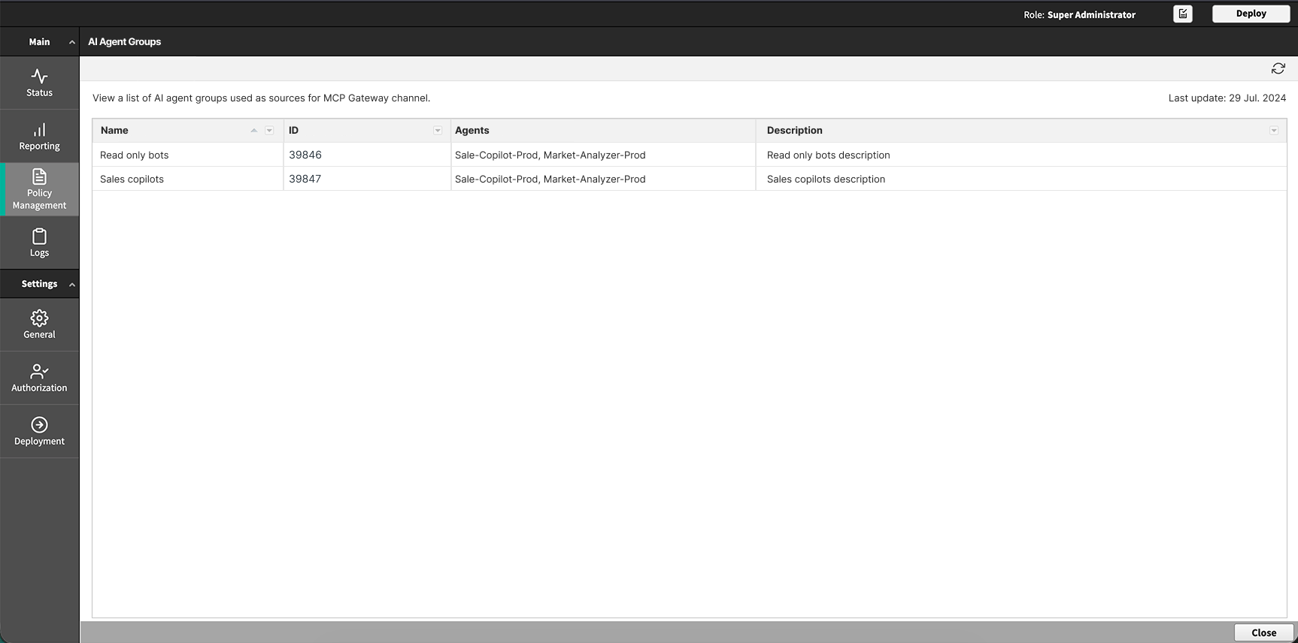Select the "Read only bots" row name
Screen dimensions: 1298x643
point(135,155)
